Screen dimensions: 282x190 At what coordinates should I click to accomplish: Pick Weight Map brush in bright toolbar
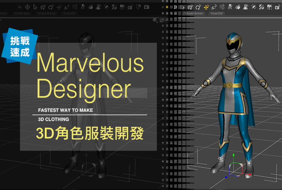261,7
